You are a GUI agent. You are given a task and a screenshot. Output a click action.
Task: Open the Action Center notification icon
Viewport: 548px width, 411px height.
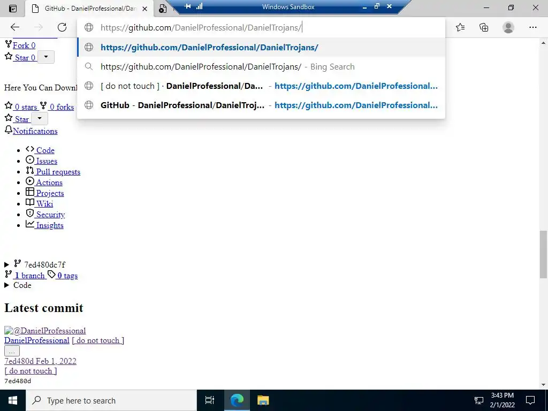tap(530, 400)
